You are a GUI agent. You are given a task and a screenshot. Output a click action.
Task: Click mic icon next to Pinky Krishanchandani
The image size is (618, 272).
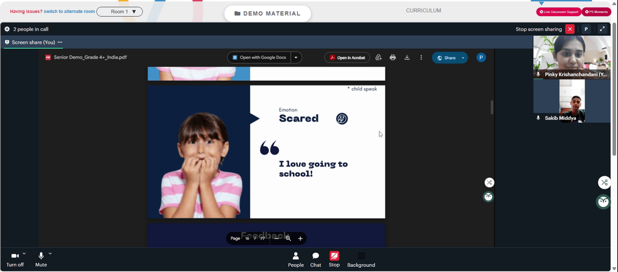[538, 74]
